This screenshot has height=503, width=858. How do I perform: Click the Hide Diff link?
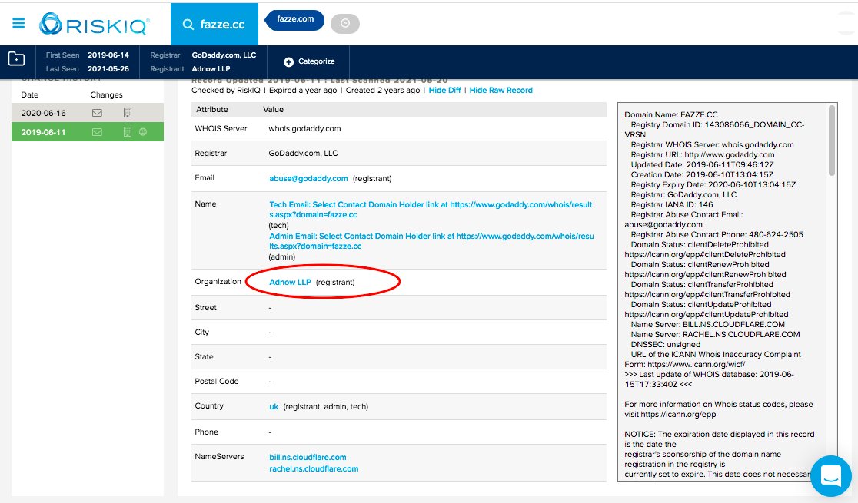[445, 90]
